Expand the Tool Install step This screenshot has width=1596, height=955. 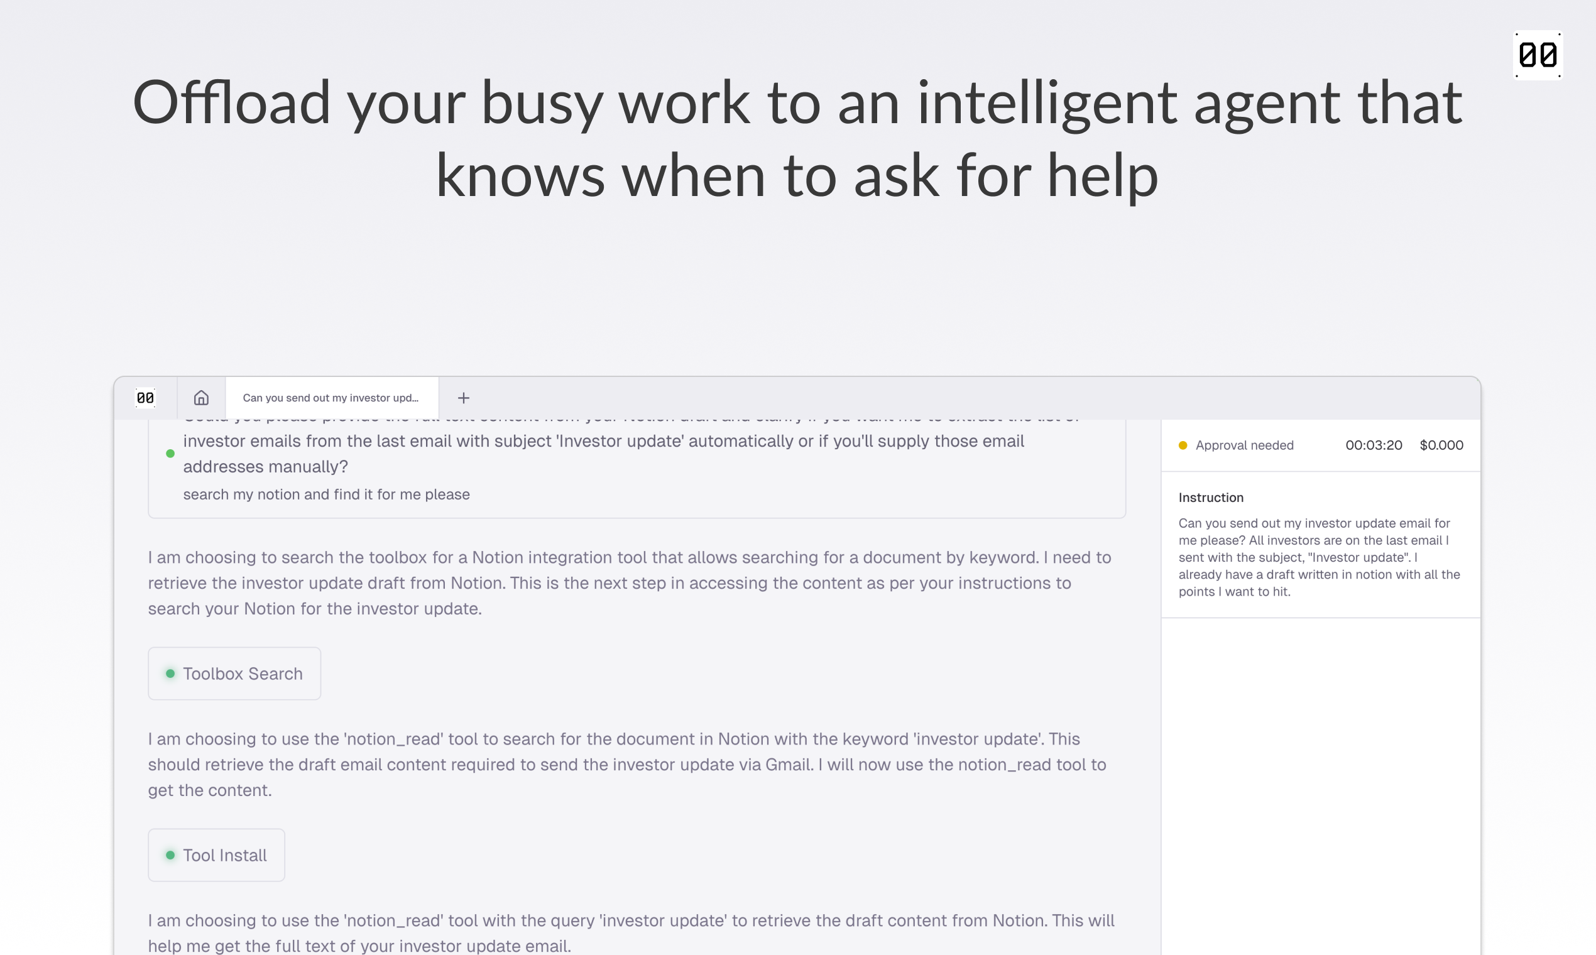point(216,855)
